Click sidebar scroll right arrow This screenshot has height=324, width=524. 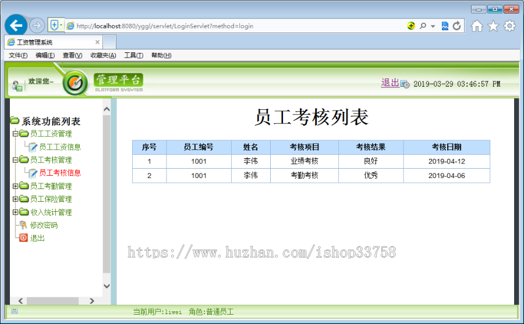pyautogui.click(x=92, y=301)
